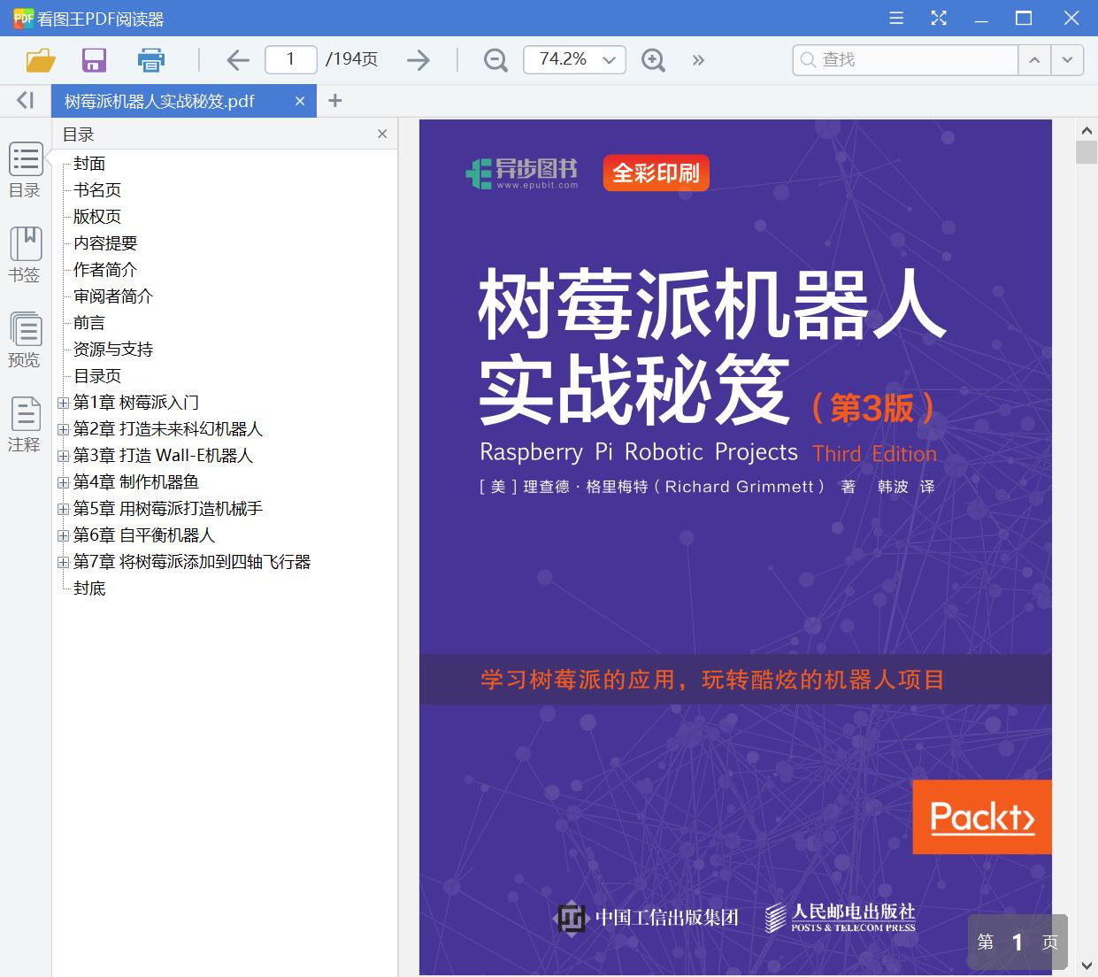Select 目录页 in the outline

(x=97, y=376)
